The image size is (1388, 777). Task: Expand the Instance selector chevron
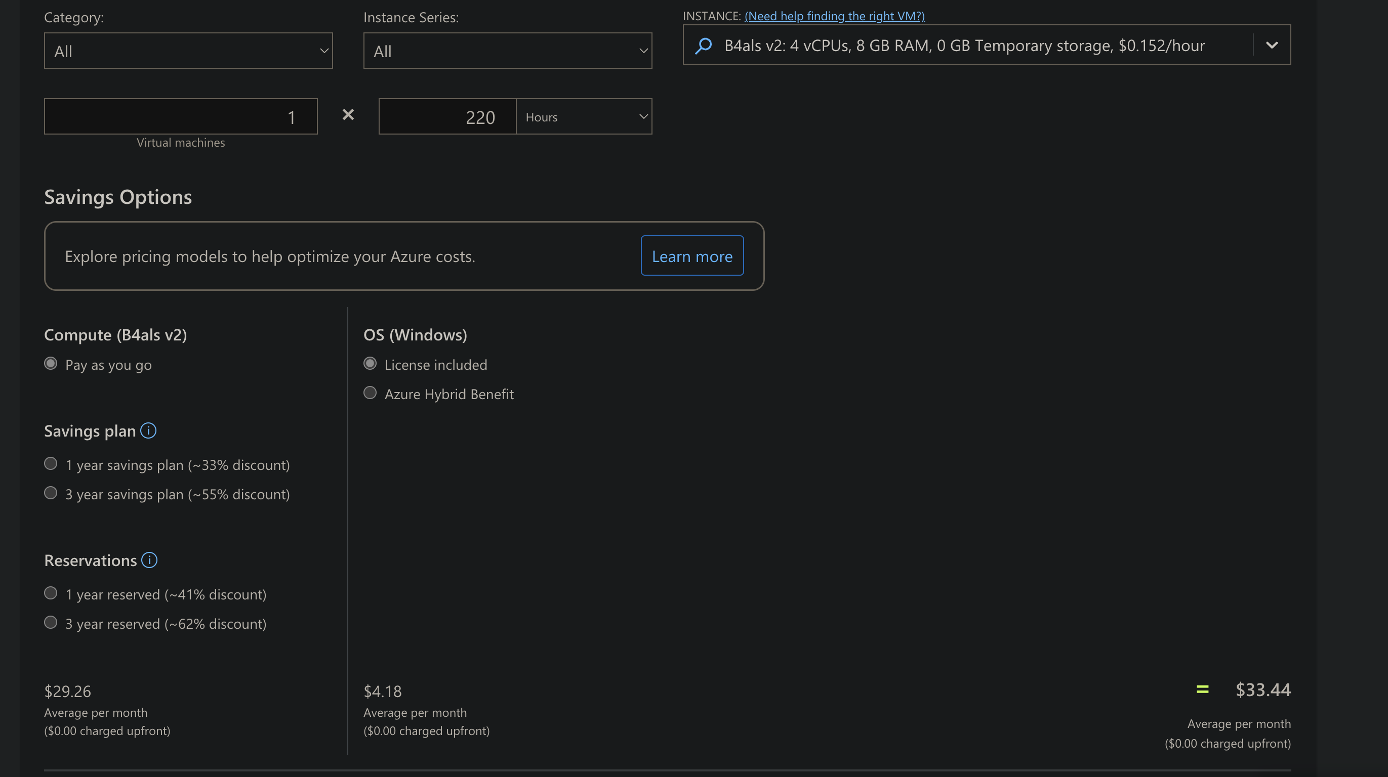tap(1272, 45)
